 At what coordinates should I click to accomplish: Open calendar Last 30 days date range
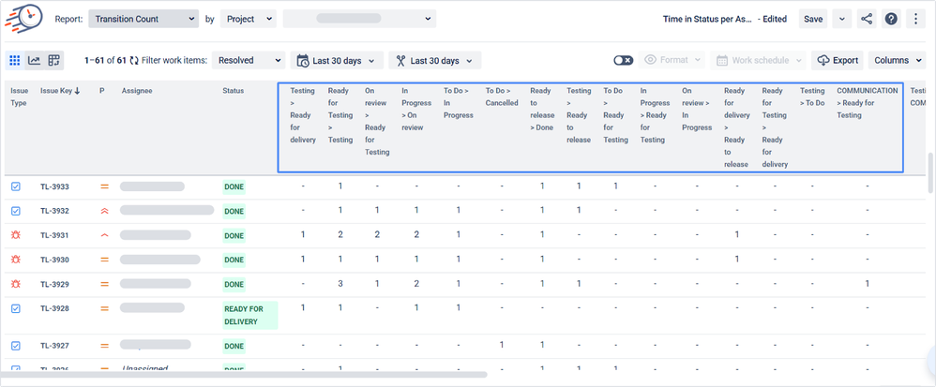[x=337, y=61]
